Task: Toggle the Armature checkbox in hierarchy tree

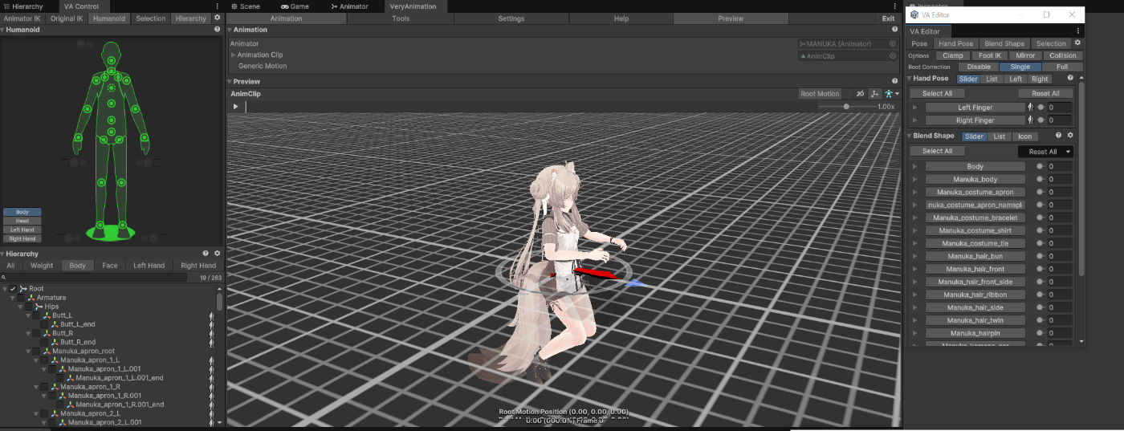Action: coord(21,298)
